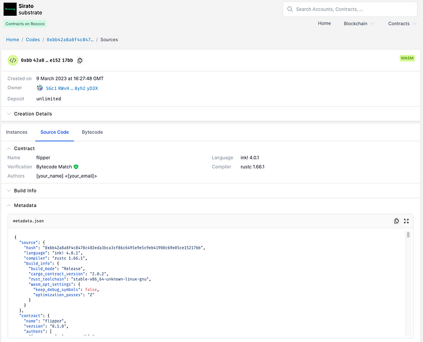423x342 pixels.
Task: Click the code hash badge icon
Action: [13, 60]
